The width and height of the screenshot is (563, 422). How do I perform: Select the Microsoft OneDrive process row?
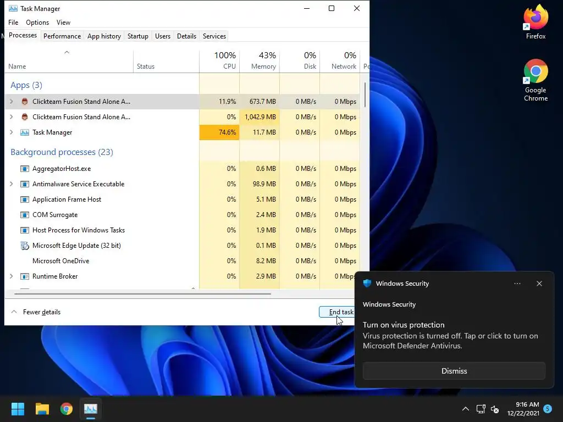(183, 261)
